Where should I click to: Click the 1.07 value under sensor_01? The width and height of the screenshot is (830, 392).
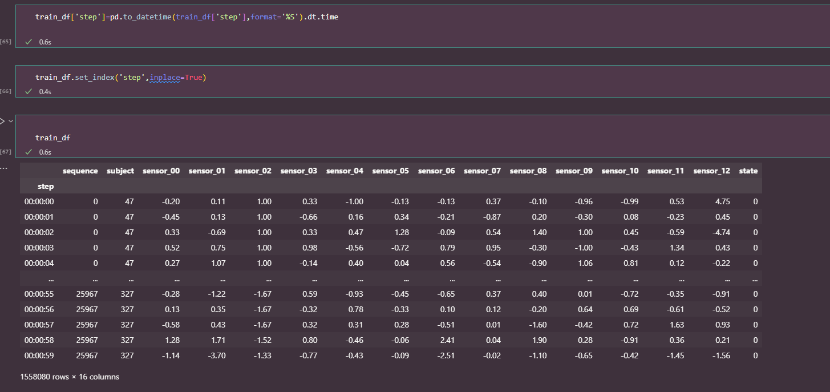[218, 263]
